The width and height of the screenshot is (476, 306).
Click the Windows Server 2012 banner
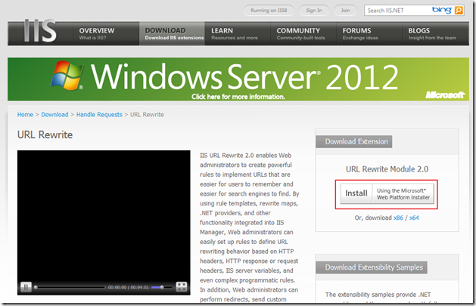(238, 79)
